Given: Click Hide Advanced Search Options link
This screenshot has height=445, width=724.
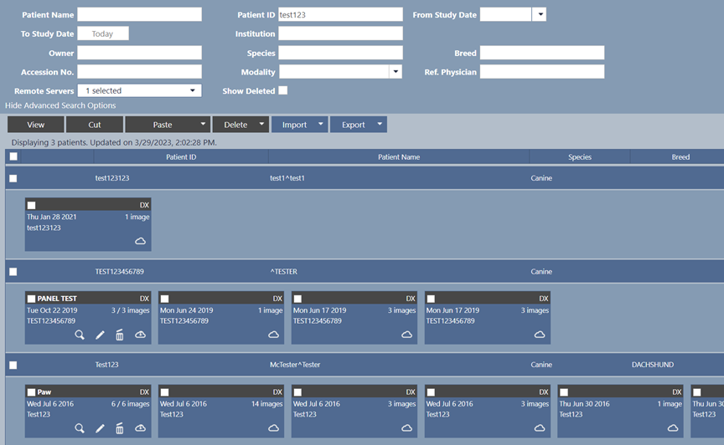Looking at the screenshot, I should [x=60, y=105].
